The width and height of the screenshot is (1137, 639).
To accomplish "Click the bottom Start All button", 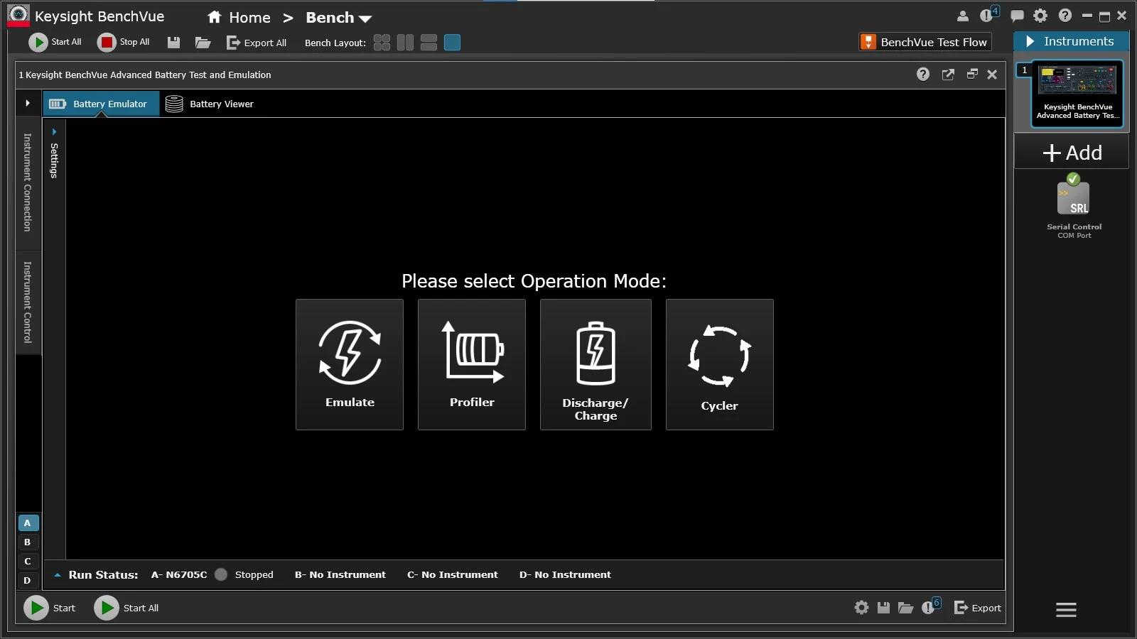I will [x=126, y=608].
